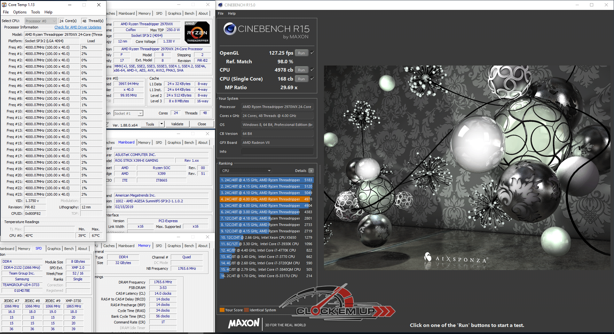The height and width of the screenshot is (334, 614).
Task: Expand the Tools dropdown arrow in CPU-Z
Action: tap(161, 124)
